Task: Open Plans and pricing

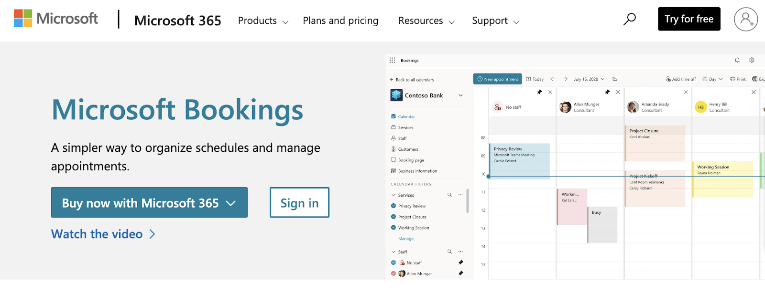Action: [x=340, y=21]
